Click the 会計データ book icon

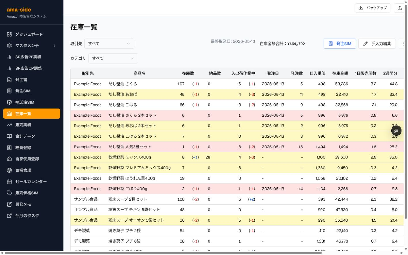click(9, 136)
